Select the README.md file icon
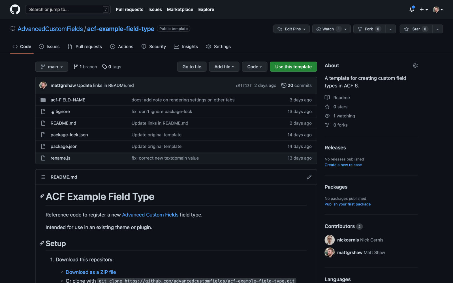This screenshot has width=453, height=283. (x=43, y=123)
